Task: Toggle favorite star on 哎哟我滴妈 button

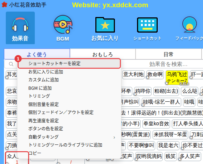Action: (136, 159)
